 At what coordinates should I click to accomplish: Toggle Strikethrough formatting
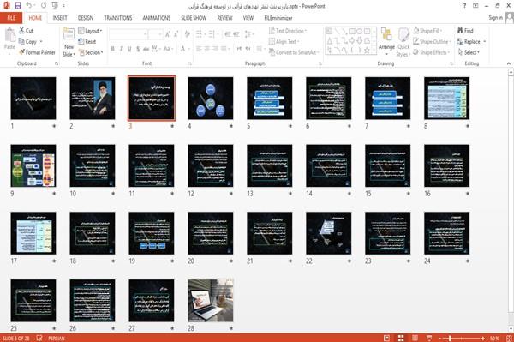pyautogui.click(x=146, y=49)
